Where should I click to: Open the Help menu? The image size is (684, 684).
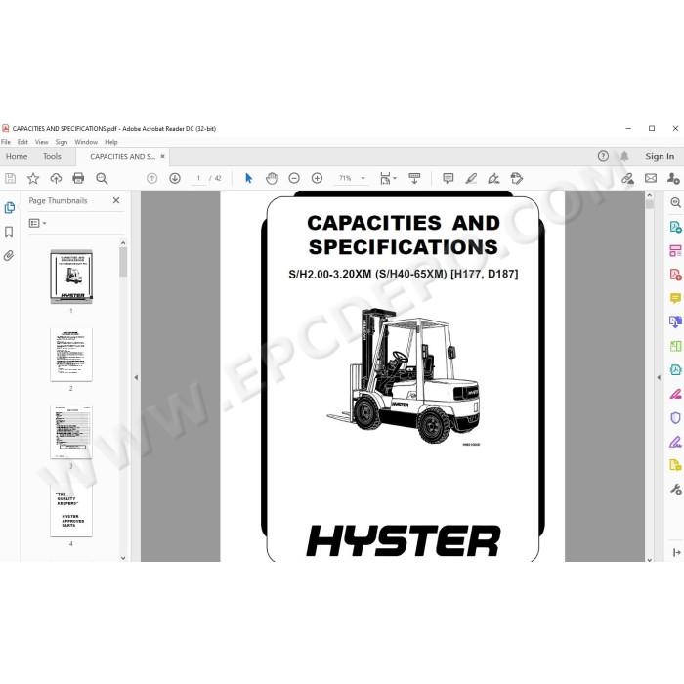(111, 142)
